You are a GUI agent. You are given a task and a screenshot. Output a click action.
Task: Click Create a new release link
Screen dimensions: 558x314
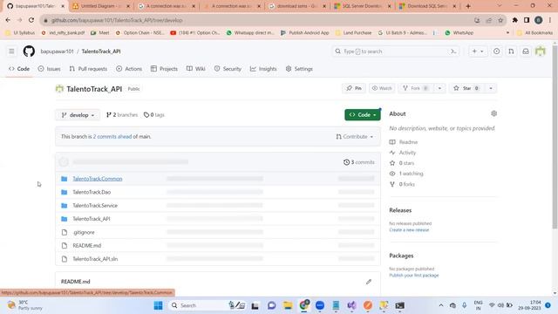[409, 230]
